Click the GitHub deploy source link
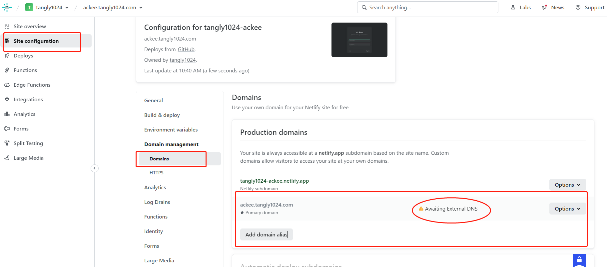The image size is (607, 267). click(186, 49)
